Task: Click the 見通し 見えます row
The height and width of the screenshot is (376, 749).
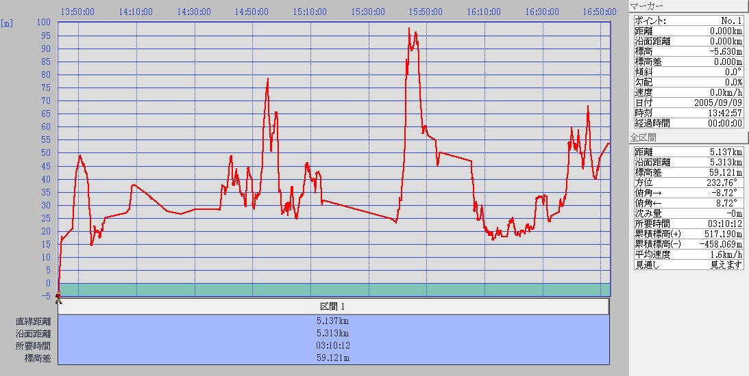Action: pyautogui.click(x=687, y=265)
